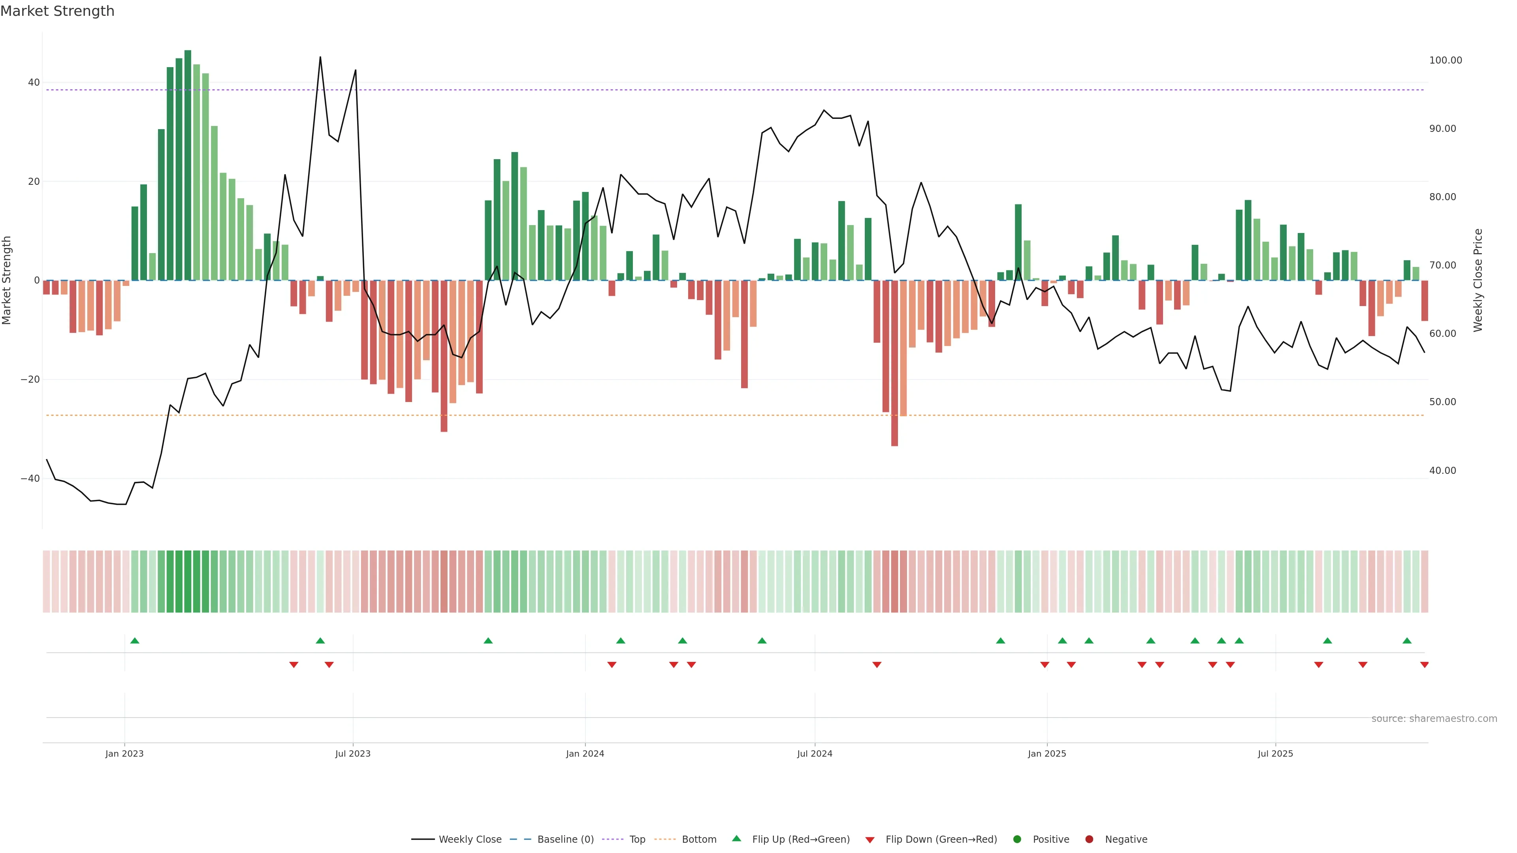This screenshot has width=1517, height=853.
Task: Toggle the Baseline (0) legend entry
Action: pyautogui.click(x=565, y=840)
